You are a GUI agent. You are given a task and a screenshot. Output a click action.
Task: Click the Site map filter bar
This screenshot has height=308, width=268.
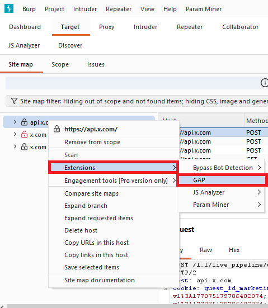(x=137, y=101)
